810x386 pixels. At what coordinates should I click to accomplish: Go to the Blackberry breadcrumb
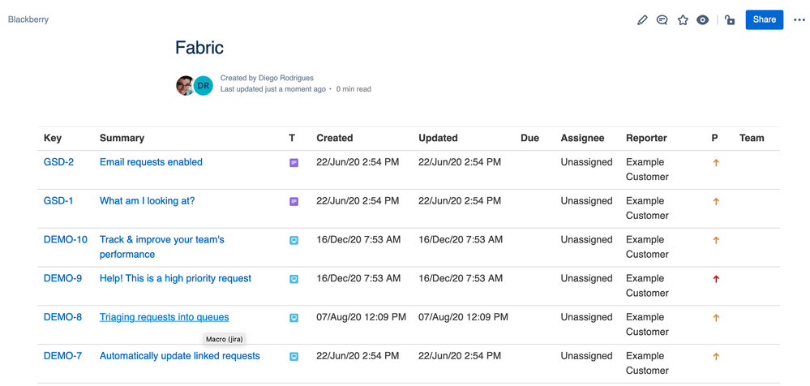(x=28, y=19)
